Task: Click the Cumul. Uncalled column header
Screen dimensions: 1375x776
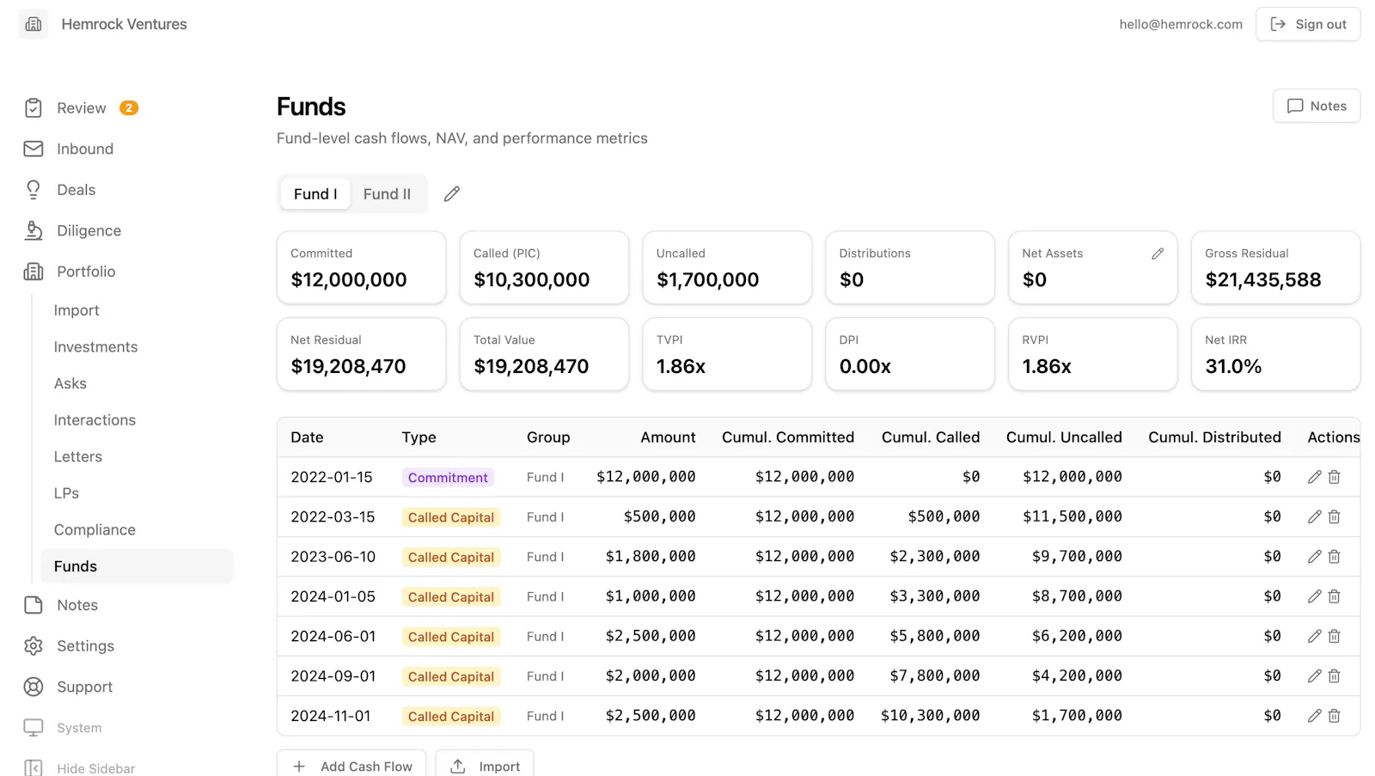Action: click(x=1064, y=437)
